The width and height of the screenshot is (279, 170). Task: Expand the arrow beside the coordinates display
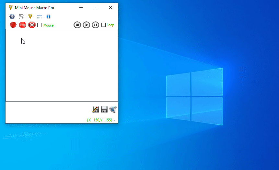pyautogui.click(x=115, y=120)
